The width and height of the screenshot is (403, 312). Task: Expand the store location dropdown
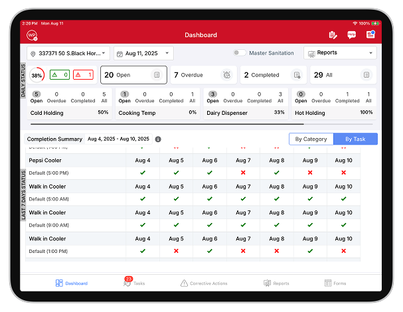pyautogui.click(x=68, y=53)
